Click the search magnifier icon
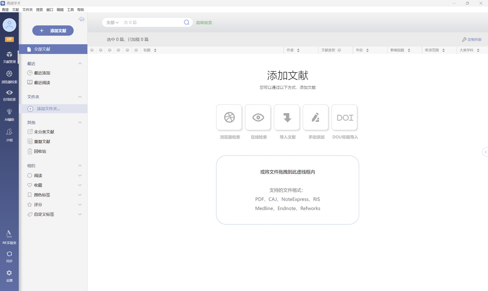 [x=186, y=22]
